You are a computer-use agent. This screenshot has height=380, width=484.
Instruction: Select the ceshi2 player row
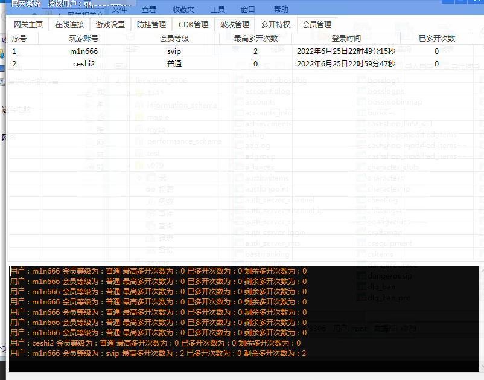coord(241,63)
